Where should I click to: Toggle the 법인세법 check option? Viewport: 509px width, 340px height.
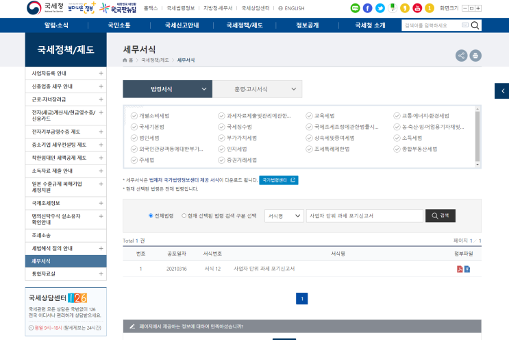coord(134,138)
